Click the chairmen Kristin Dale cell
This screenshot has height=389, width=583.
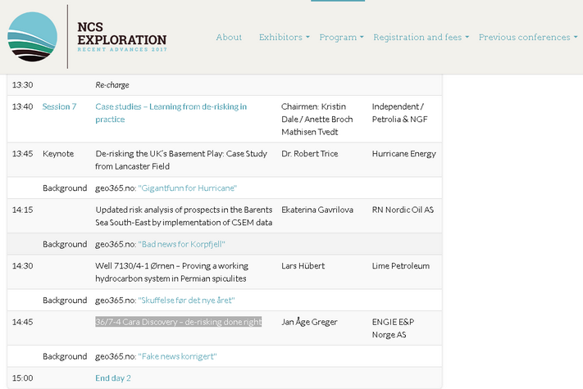[317, 119]
